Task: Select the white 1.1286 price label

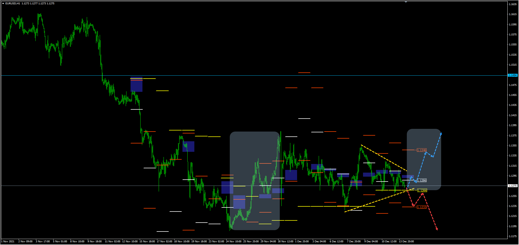Action: (x=422, y=180)
